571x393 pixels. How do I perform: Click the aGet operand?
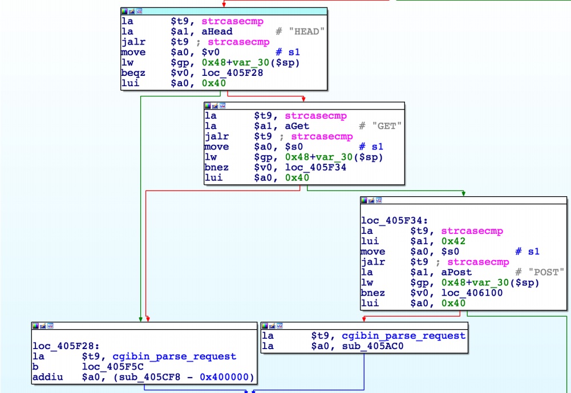(x=297, y=127)
